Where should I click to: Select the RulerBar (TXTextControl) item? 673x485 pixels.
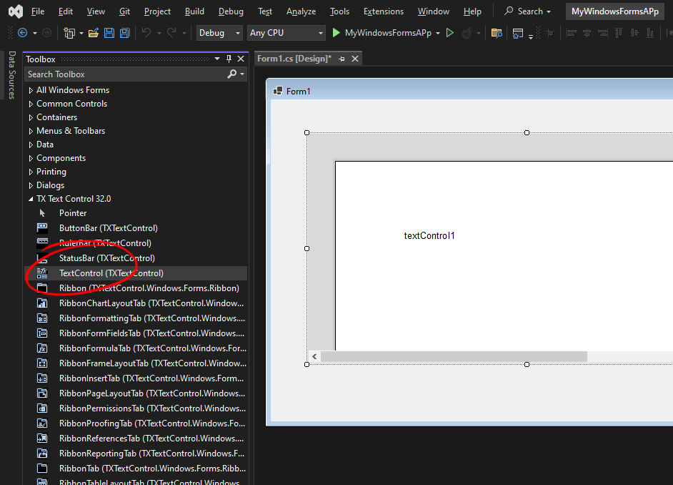tap(136, 243)
